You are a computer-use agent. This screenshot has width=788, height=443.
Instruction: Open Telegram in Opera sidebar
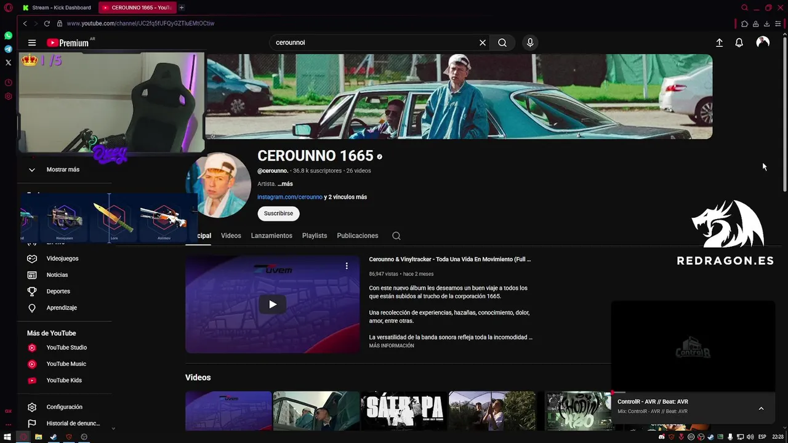tap(8, 49)
